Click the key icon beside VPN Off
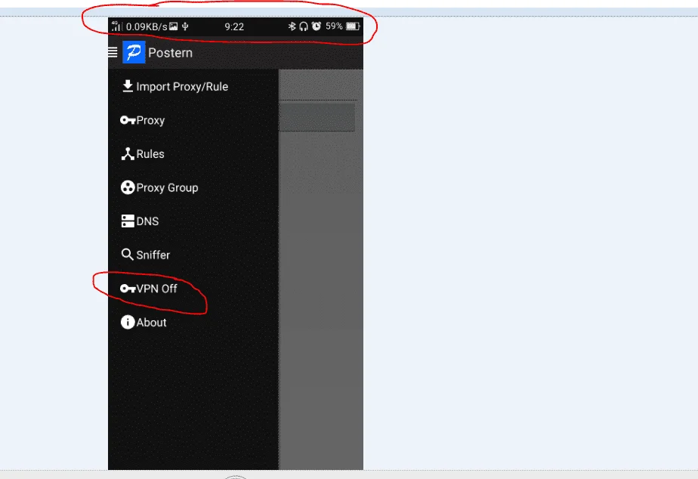This screenshot has height=479, width=698. 128,289
